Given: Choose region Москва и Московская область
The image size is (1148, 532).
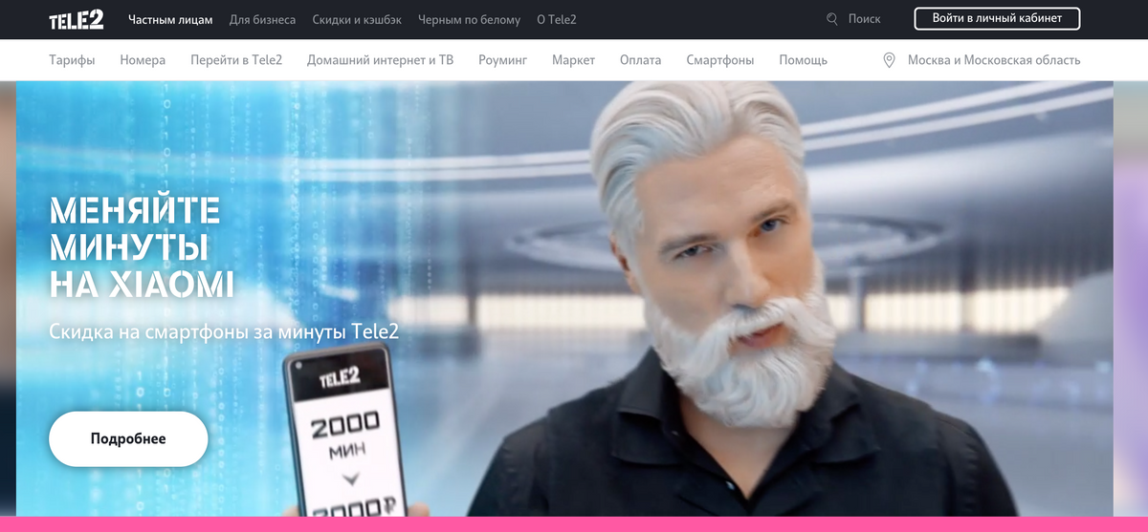Looking at the screenshot, I should point(994,60).
